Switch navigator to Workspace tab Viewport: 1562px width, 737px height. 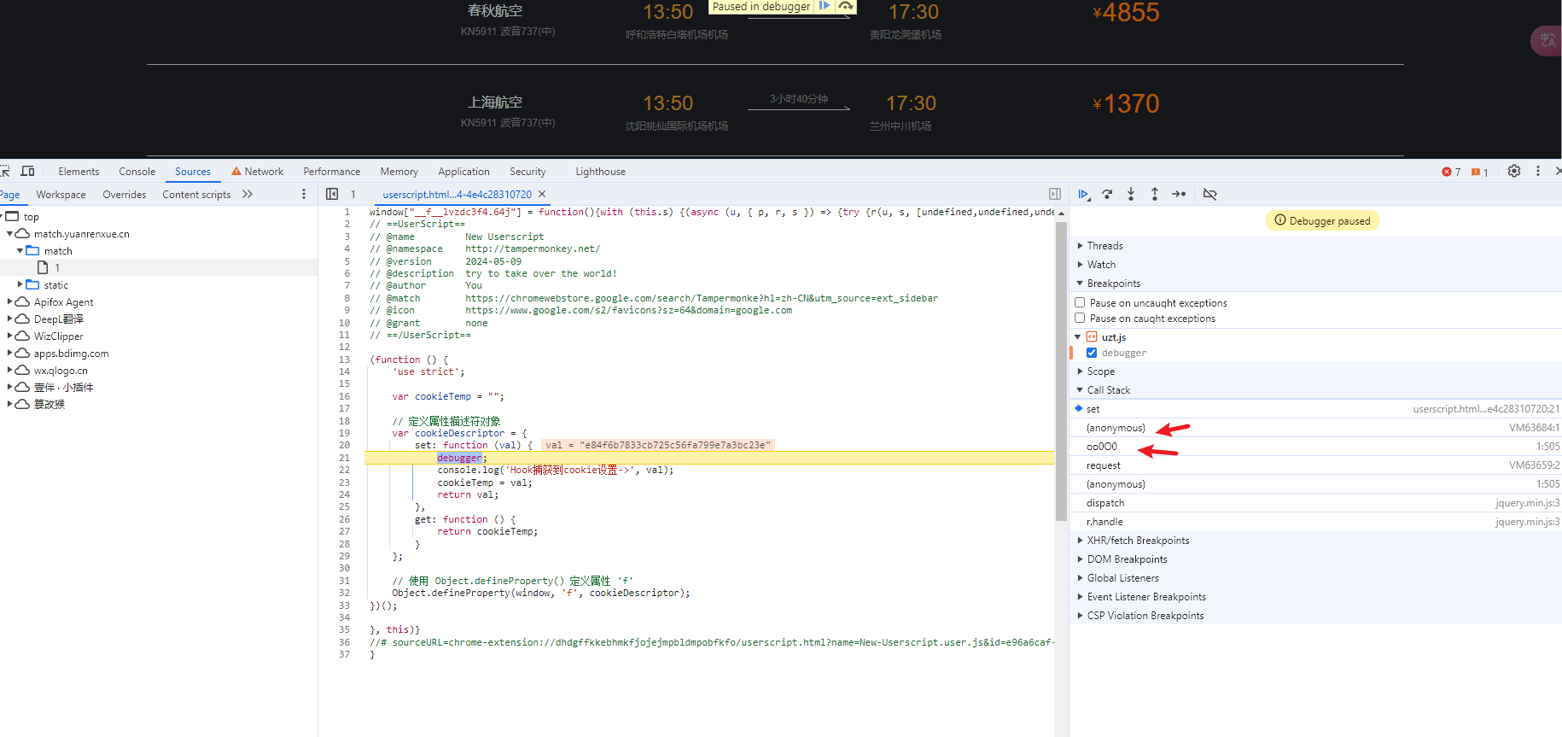click(61, 195)
